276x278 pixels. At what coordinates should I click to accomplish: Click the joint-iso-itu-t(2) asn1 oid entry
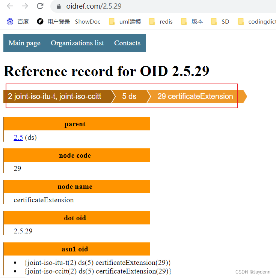click(98, 263)
